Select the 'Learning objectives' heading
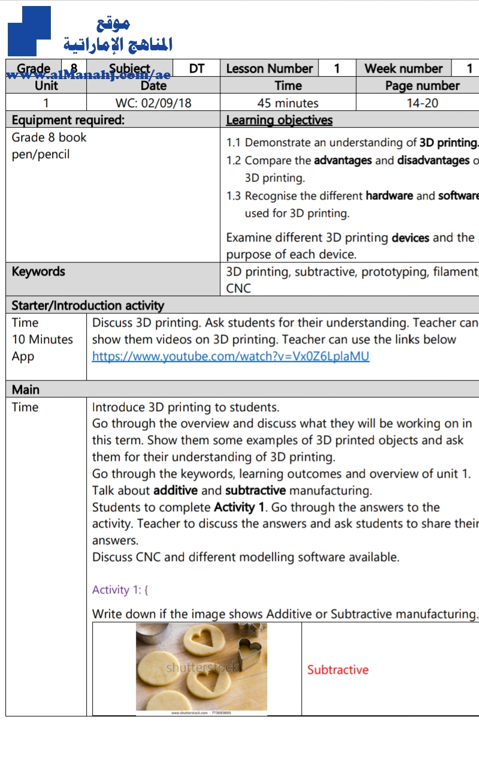Viewport: 479px width, 767px height. tap(279, 120)
